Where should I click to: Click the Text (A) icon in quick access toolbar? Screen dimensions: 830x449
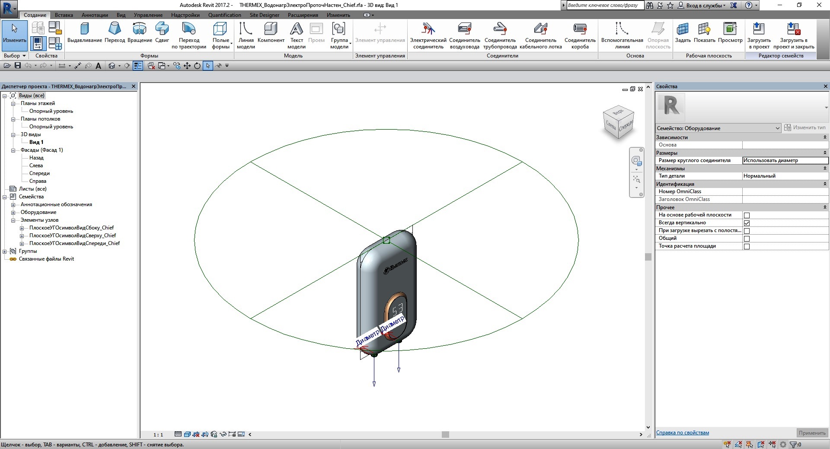tap(98, 66)
